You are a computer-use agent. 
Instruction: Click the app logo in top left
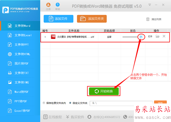[6, 10]
